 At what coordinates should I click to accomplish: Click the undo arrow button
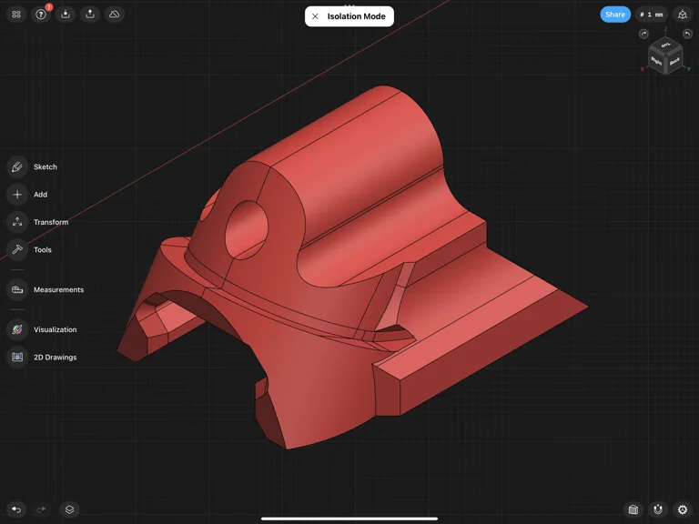click(16, 509)
